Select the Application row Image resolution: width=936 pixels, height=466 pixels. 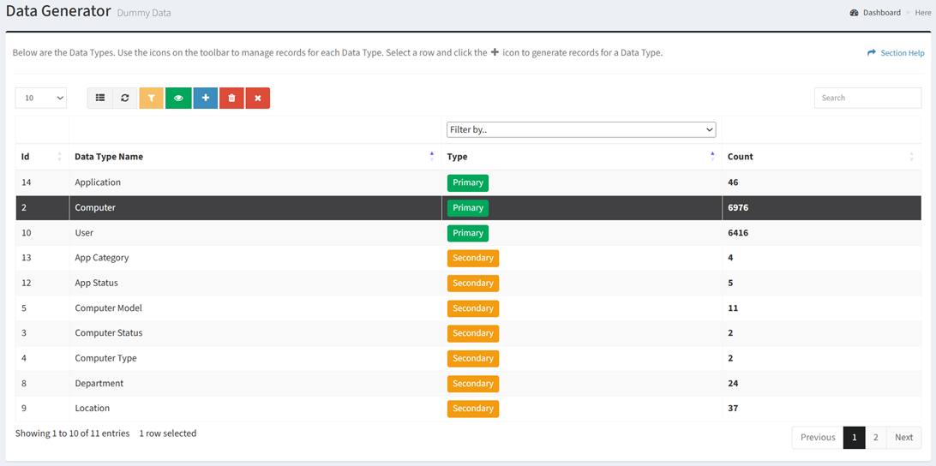(257, 182)
